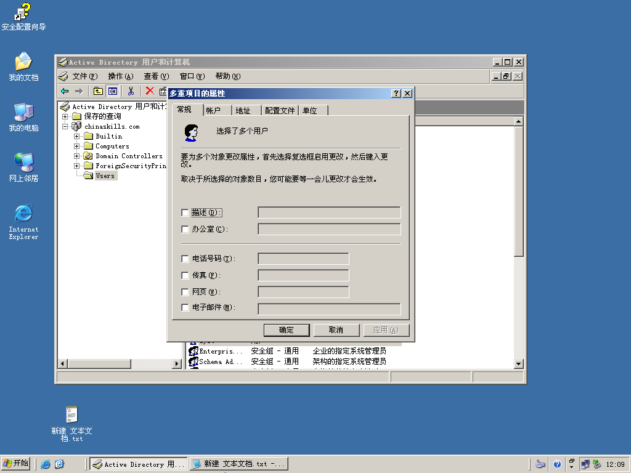631x473 pixels.
Task: Open the 查看(V) menu
Action: 157,76
